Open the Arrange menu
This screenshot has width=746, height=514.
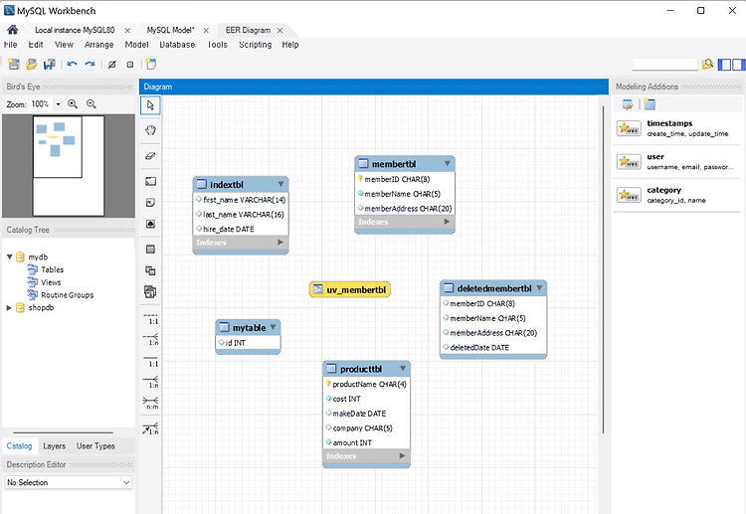coord(98,45)
